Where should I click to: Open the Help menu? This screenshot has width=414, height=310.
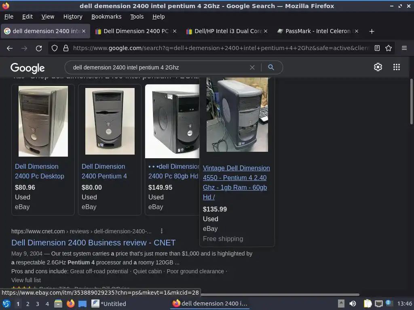point(158,17)
